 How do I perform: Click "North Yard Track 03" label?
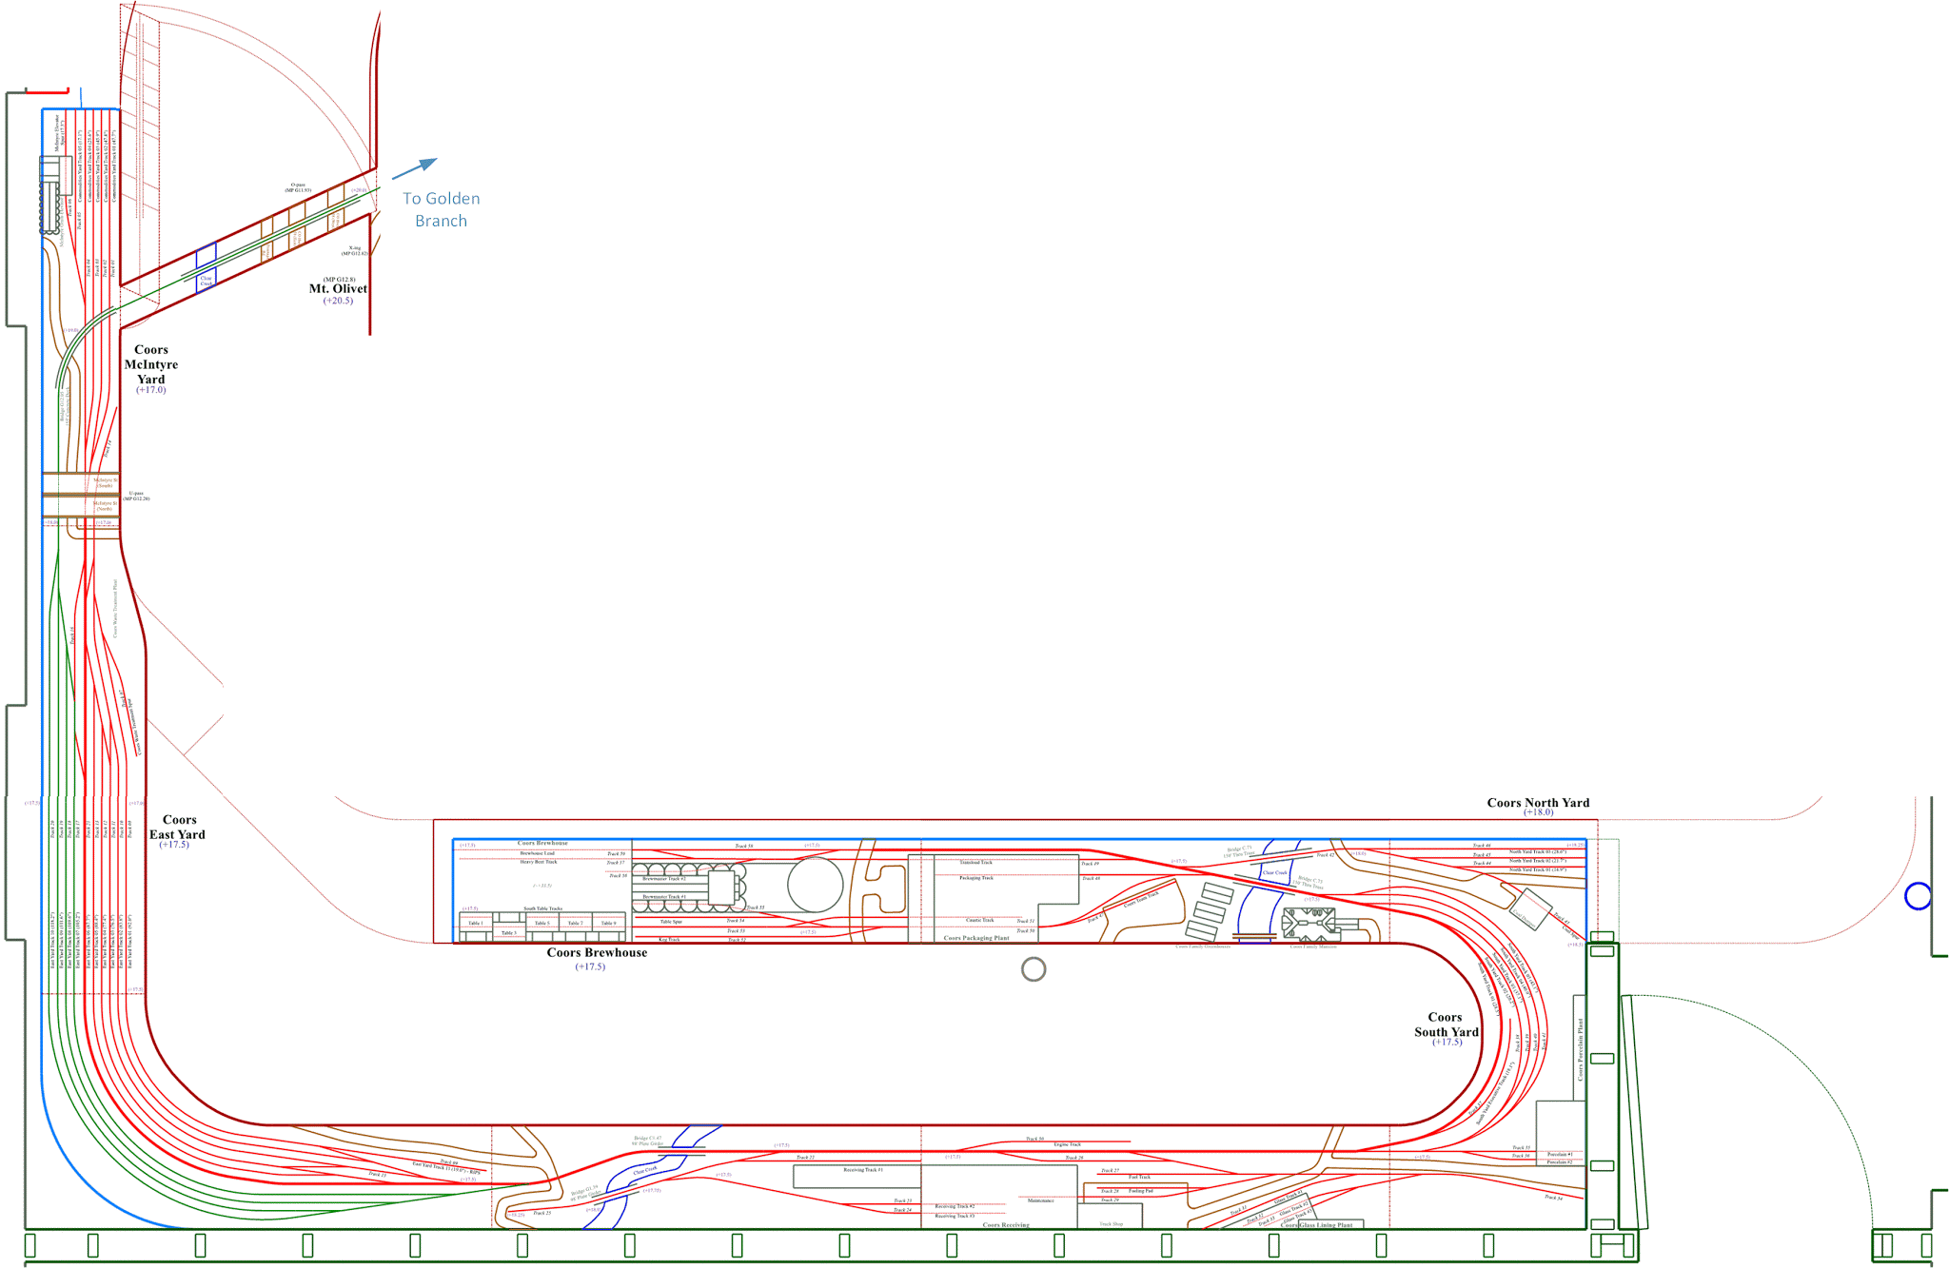coord(1537,851)
